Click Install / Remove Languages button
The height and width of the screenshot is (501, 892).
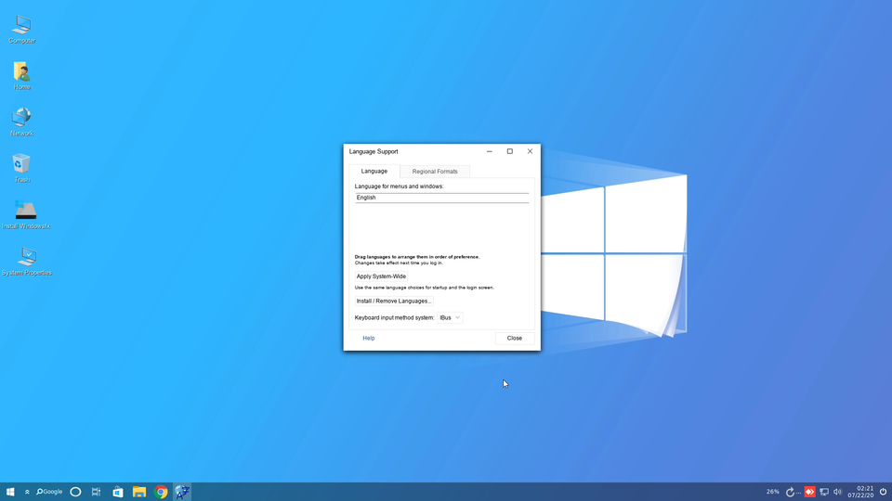coord(394,301)
